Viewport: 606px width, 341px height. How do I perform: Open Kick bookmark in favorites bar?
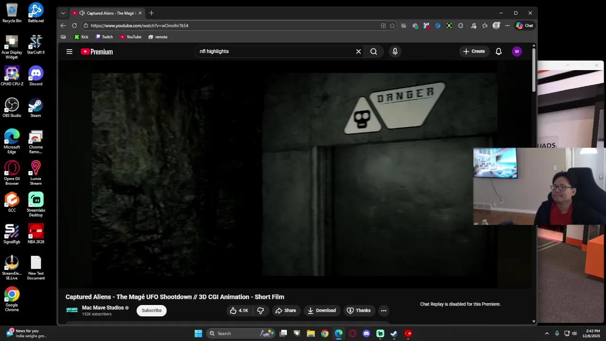pos(81,37)
